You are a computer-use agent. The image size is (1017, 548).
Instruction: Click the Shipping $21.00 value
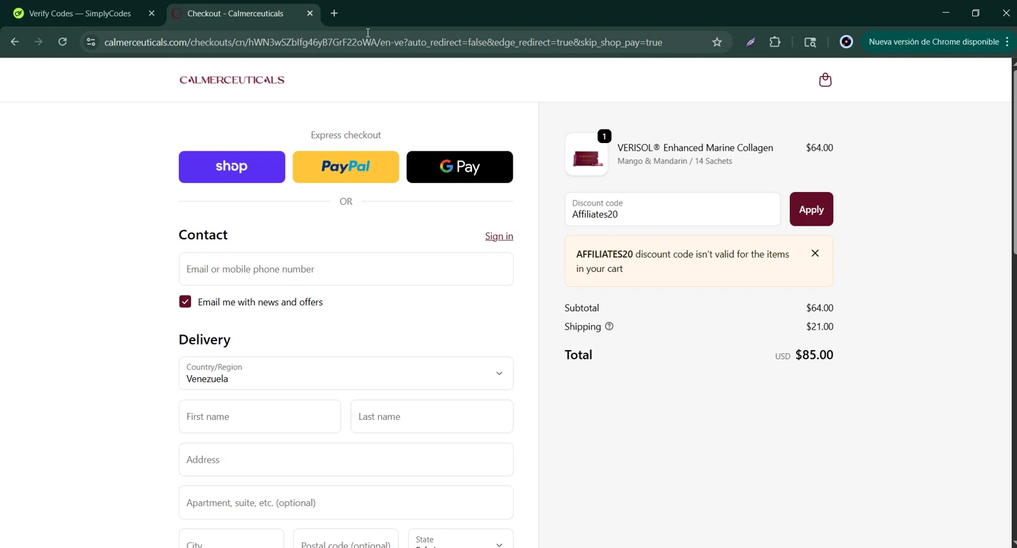[820, 326]
